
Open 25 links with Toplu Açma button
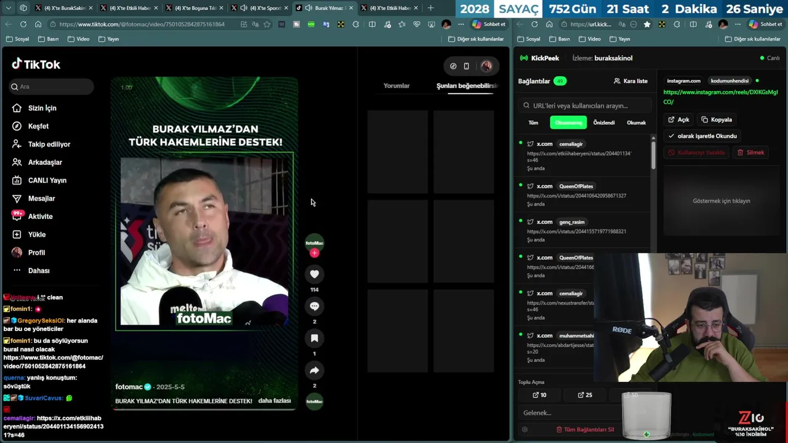click(585, 395)
